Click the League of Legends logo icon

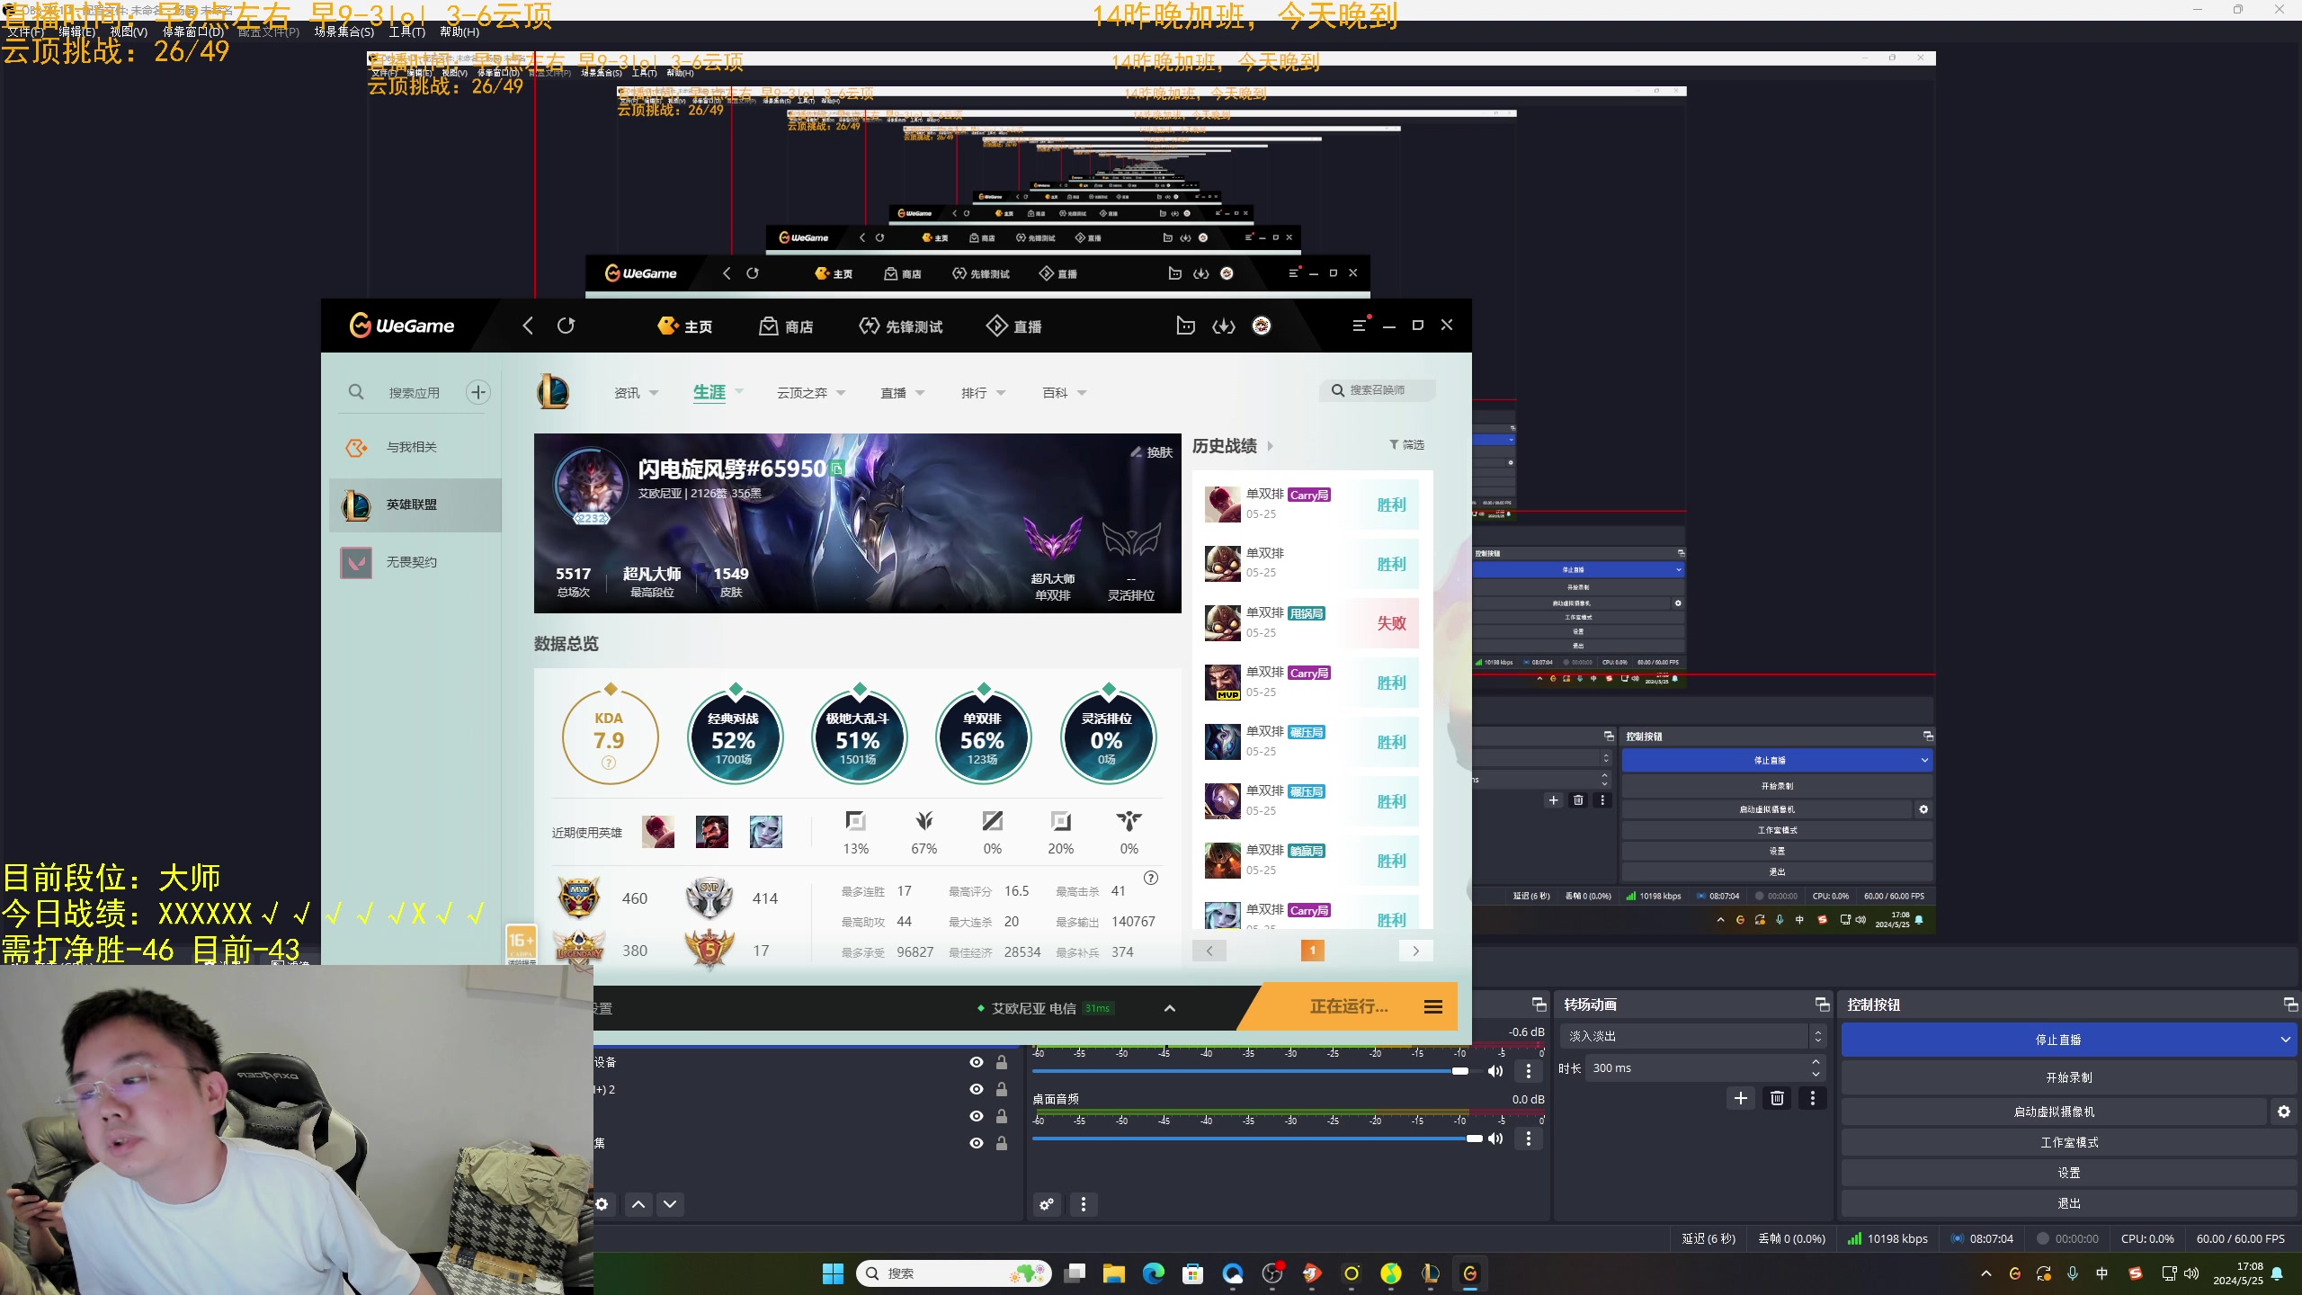click(x=553, y=392)
